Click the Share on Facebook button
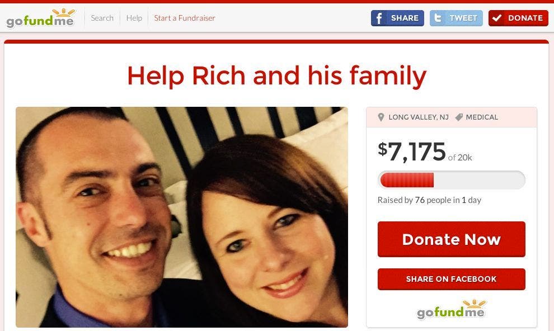Image resolution: width=554 pixels, height=331 pixels. 452,279
